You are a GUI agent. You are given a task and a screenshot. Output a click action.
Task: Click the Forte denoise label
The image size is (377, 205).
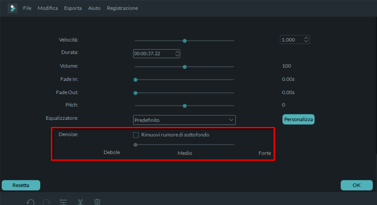pos(265,153)
